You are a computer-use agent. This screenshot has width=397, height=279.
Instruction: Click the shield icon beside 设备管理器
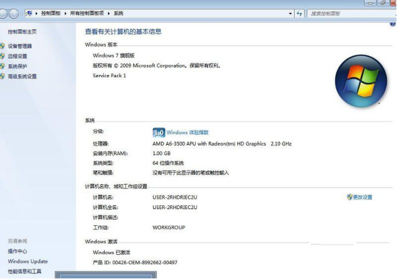(2, 46)
